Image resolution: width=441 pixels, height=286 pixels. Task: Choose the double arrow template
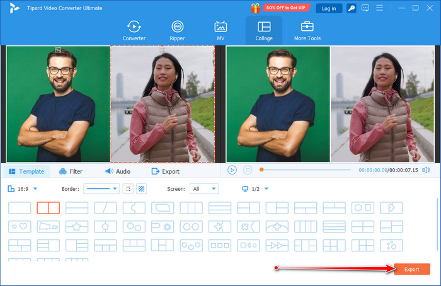tap(277, 245)
